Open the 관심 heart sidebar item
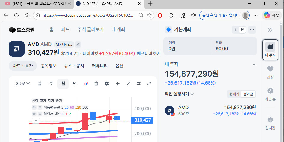The image size is (284, 142). pyautogui.click(x=270, y=72)
